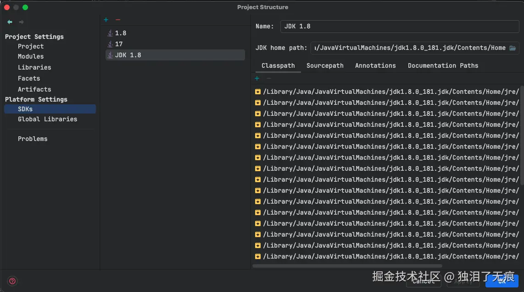Select the 1.8 SDK entry
The height and width of the screenshot is (292, 524).
click(x=121, y=33)
